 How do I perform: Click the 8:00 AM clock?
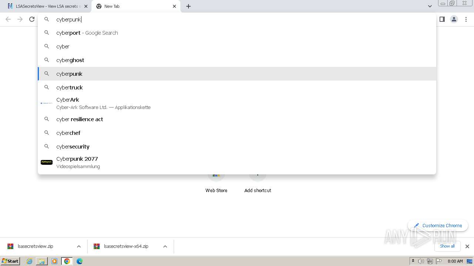coord(455,261)
